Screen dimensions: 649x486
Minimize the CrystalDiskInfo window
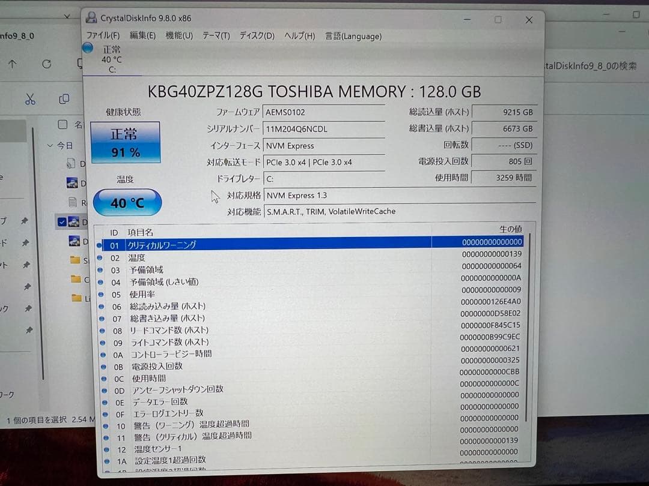click(x=467, y=19)
